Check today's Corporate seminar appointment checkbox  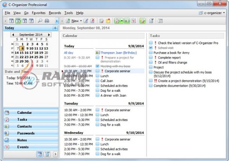(98, 71)
